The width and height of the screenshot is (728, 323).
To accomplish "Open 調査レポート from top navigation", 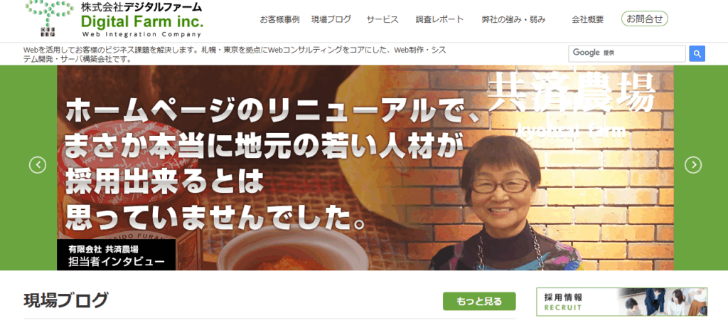I will [439, 19].
